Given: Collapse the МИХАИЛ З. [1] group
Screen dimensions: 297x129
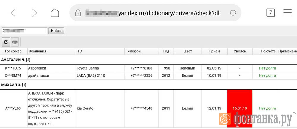Looking at the screenshot, I should pos(14,85).
